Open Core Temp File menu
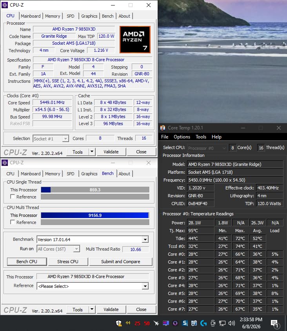 pyautogui.click(x=165, y=137)
